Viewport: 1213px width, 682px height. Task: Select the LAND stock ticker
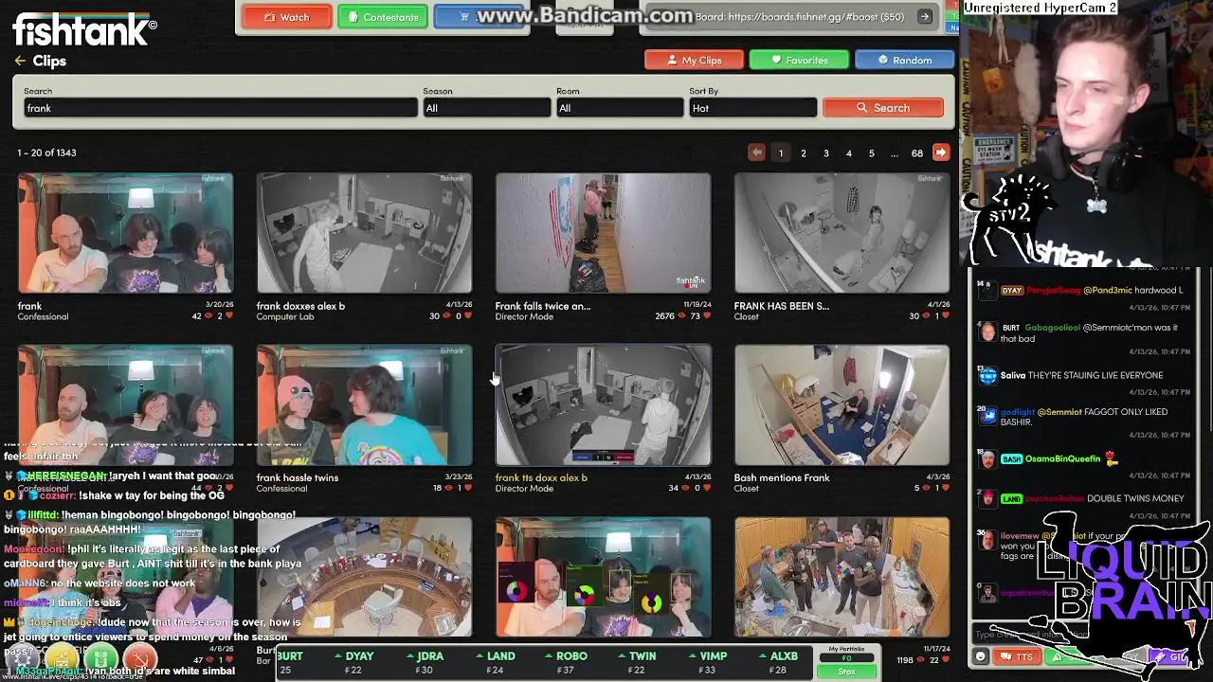coord(494,662)
